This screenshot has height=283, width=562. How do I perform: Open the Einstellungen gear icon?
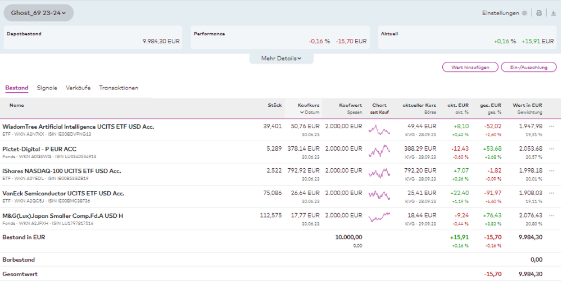(524, 13)
